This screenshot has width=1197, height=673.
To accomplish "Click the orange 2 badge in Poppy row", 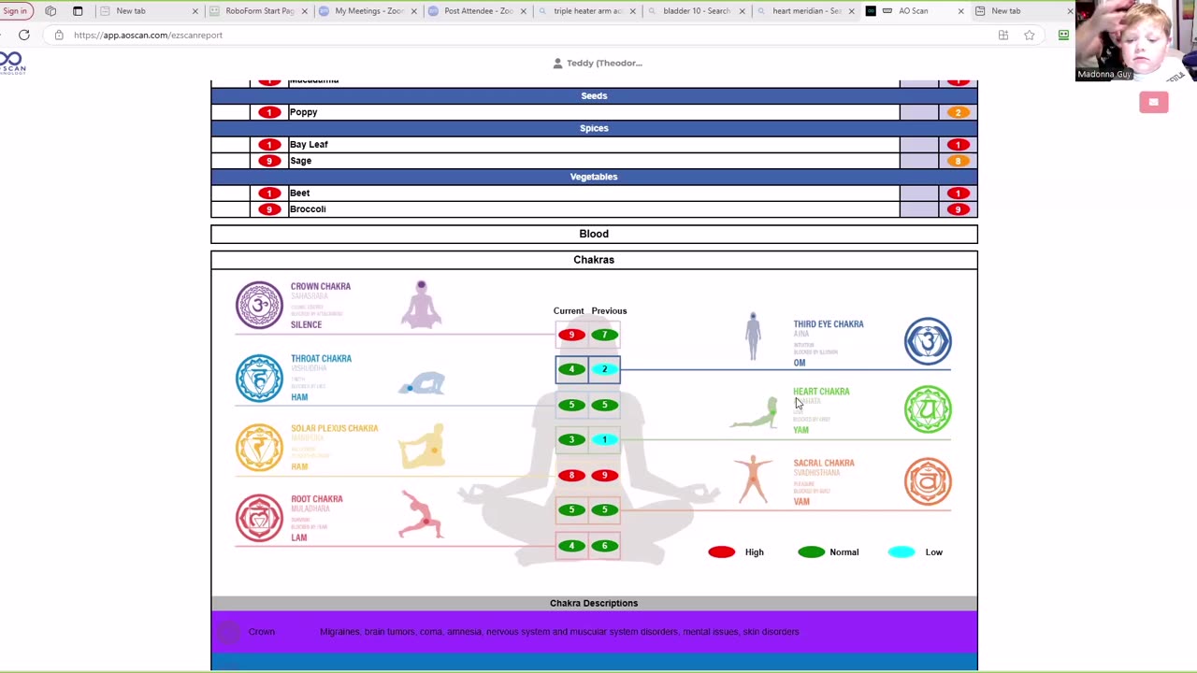I will point(958,112).
